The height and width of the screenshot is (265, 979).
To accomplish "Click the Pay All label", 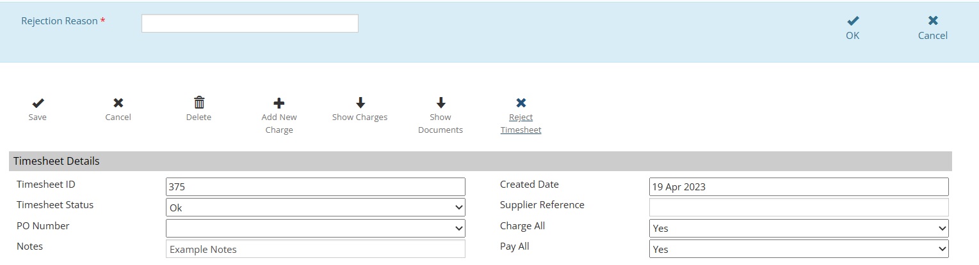I will click(x=515, y=246).
